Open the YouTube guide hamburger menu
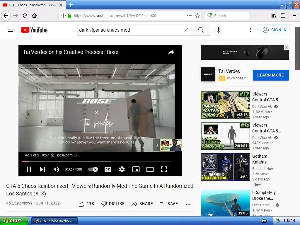Image resolution: width=300 pixels, height=225 pixels. click(x=11, y=30)
